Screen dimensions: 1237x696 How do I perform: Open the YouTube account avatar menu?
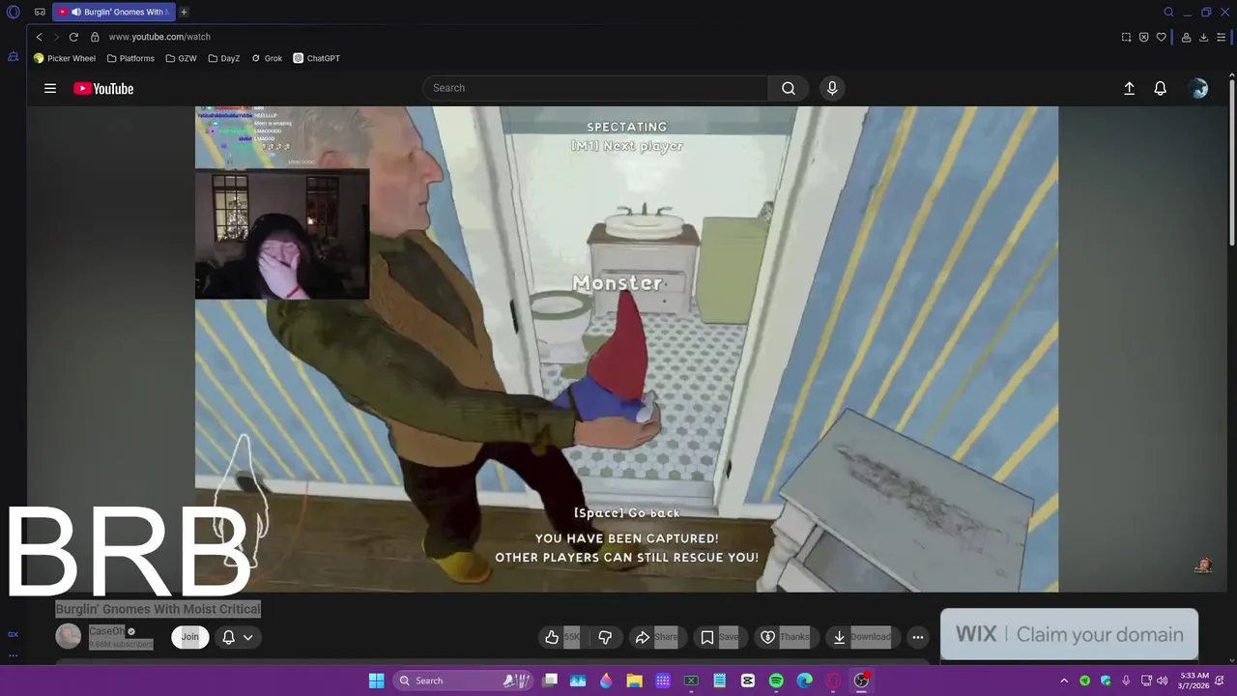click(1199, 88)
